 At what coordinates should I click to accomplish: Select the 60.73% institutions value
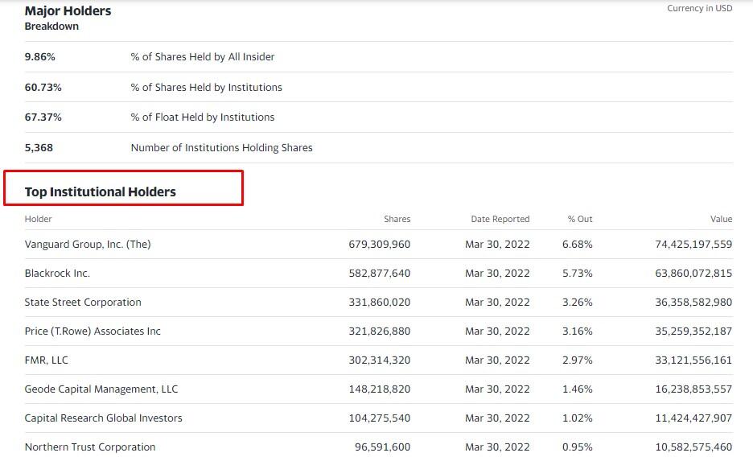(43, 88)
